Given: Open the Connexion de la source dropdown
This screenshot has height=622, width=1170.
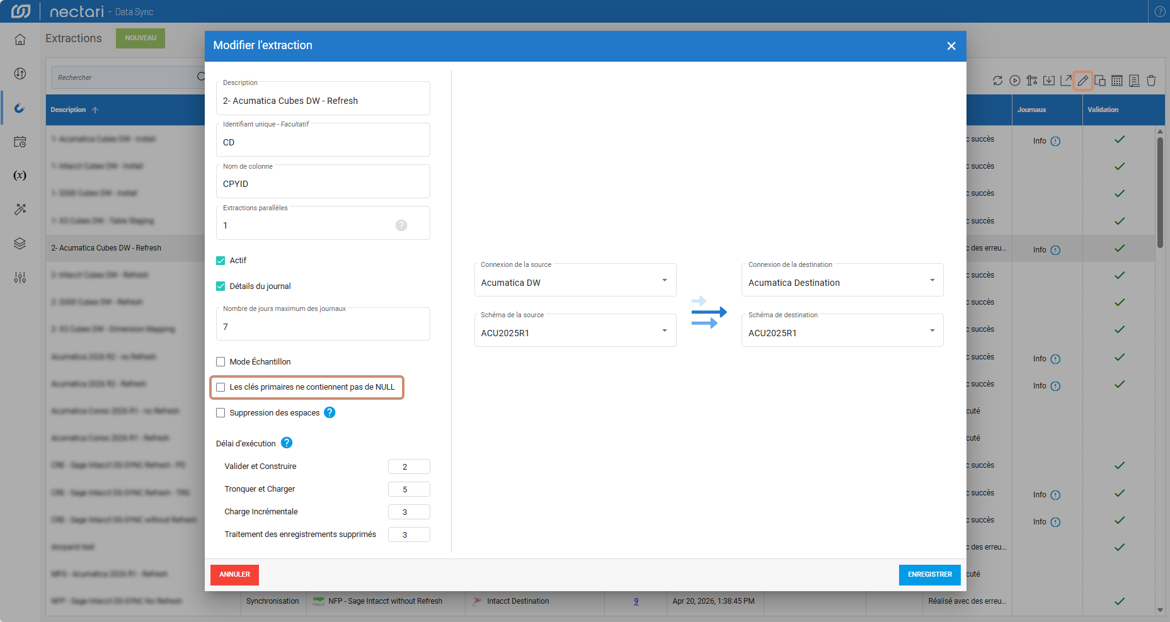Looking at the screenshot, I should (575, 280).
